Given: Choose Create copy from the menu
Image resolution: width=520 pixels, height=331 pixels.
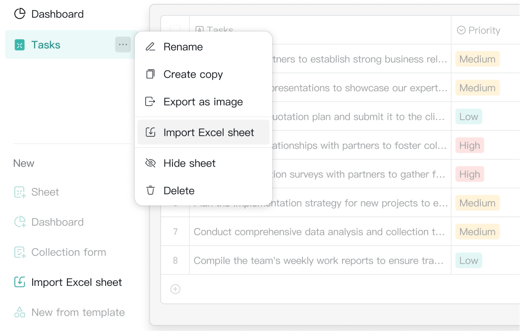Looking at the screenshot, I should (x=193, y=74).
